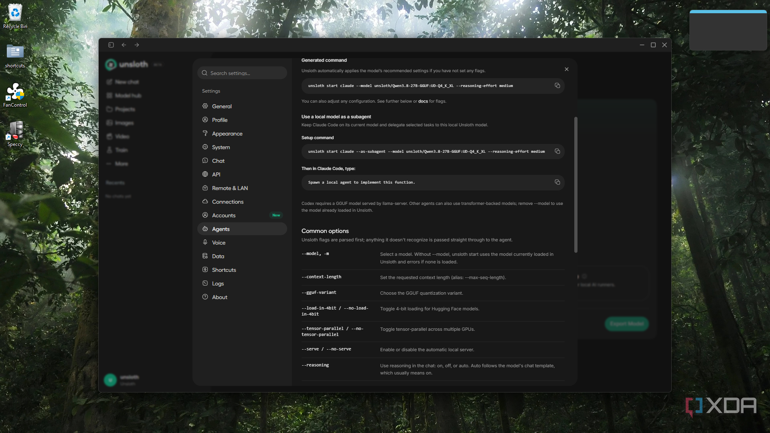This screenshot has height=433, width=770.
Task: Expand More in the sidebar
Action: 117,164
